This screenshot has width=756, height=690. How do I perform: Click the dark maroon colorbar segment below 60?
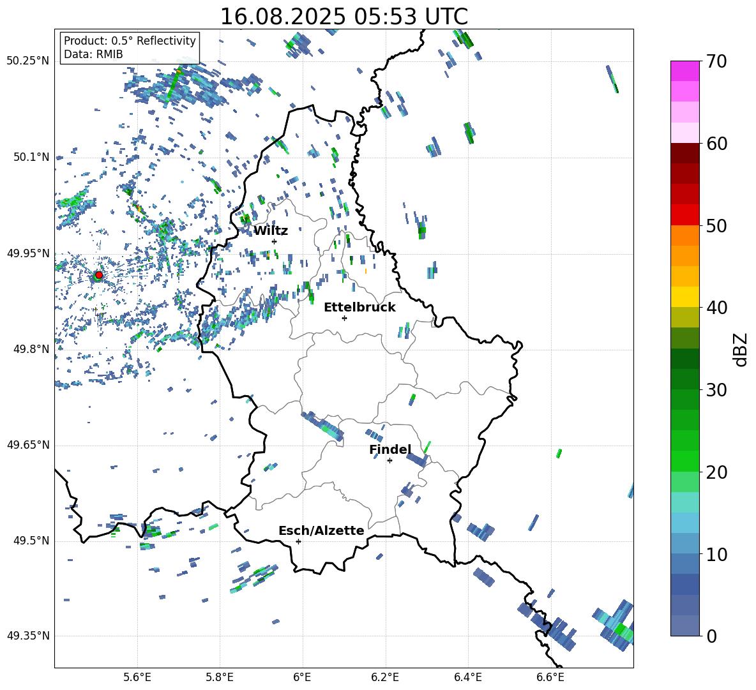(684, 153)
